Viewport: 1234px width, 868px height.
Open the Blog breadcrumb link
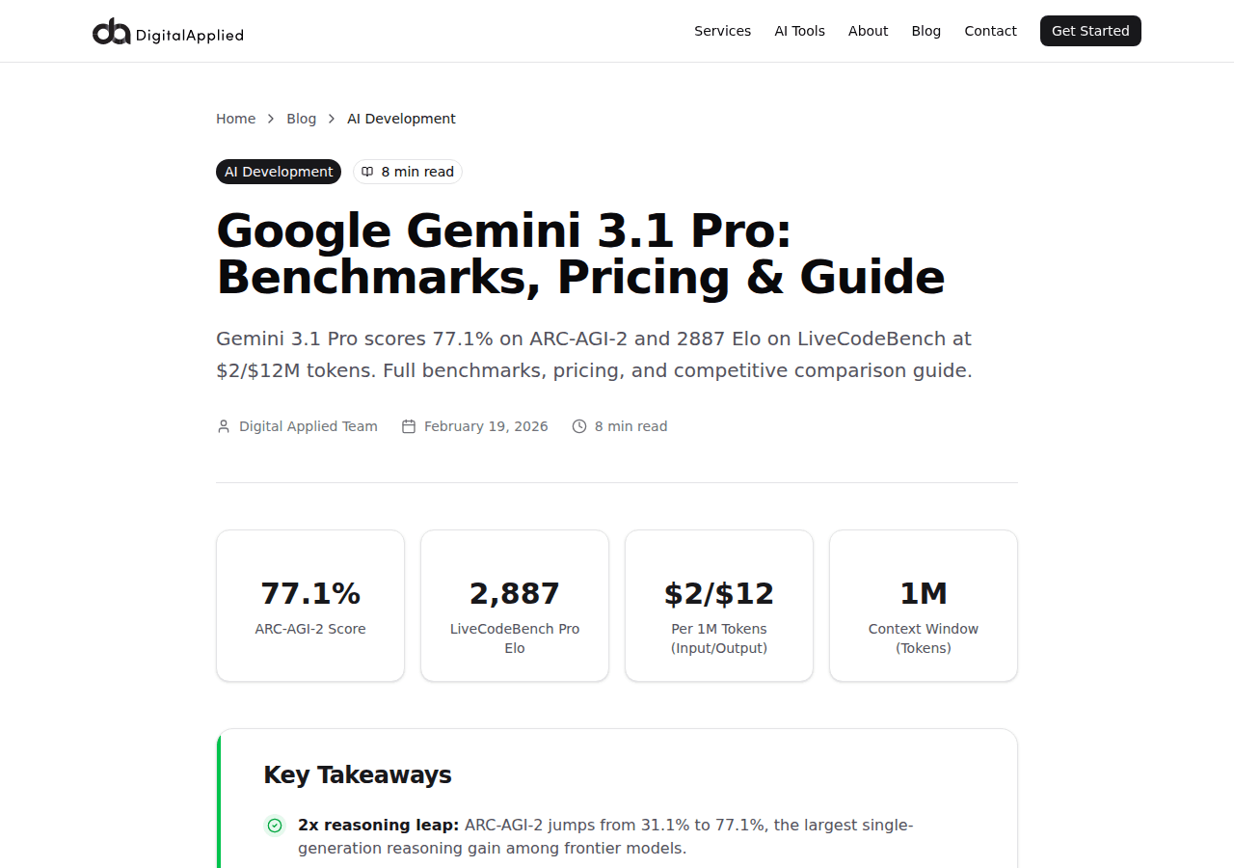301,118
